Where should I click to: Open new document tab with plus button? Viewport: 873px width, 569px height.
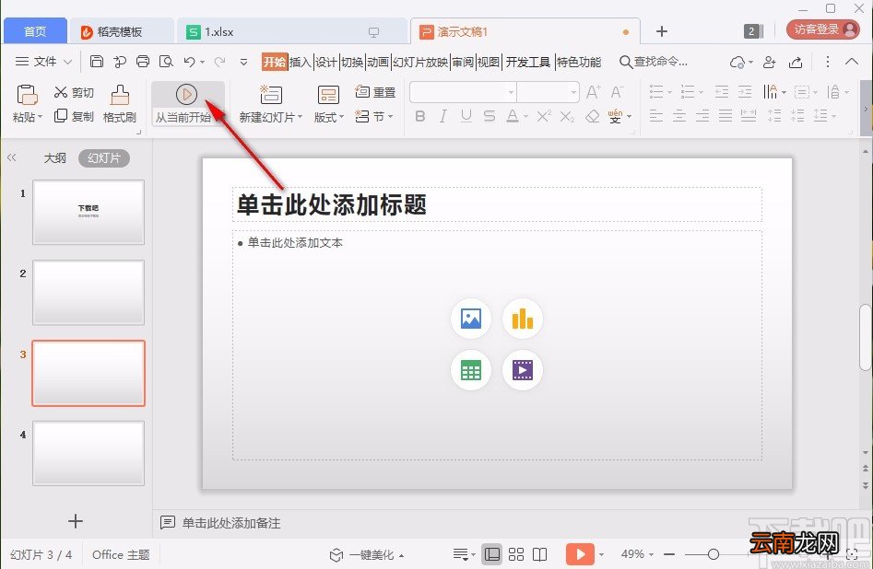[661, 31]
